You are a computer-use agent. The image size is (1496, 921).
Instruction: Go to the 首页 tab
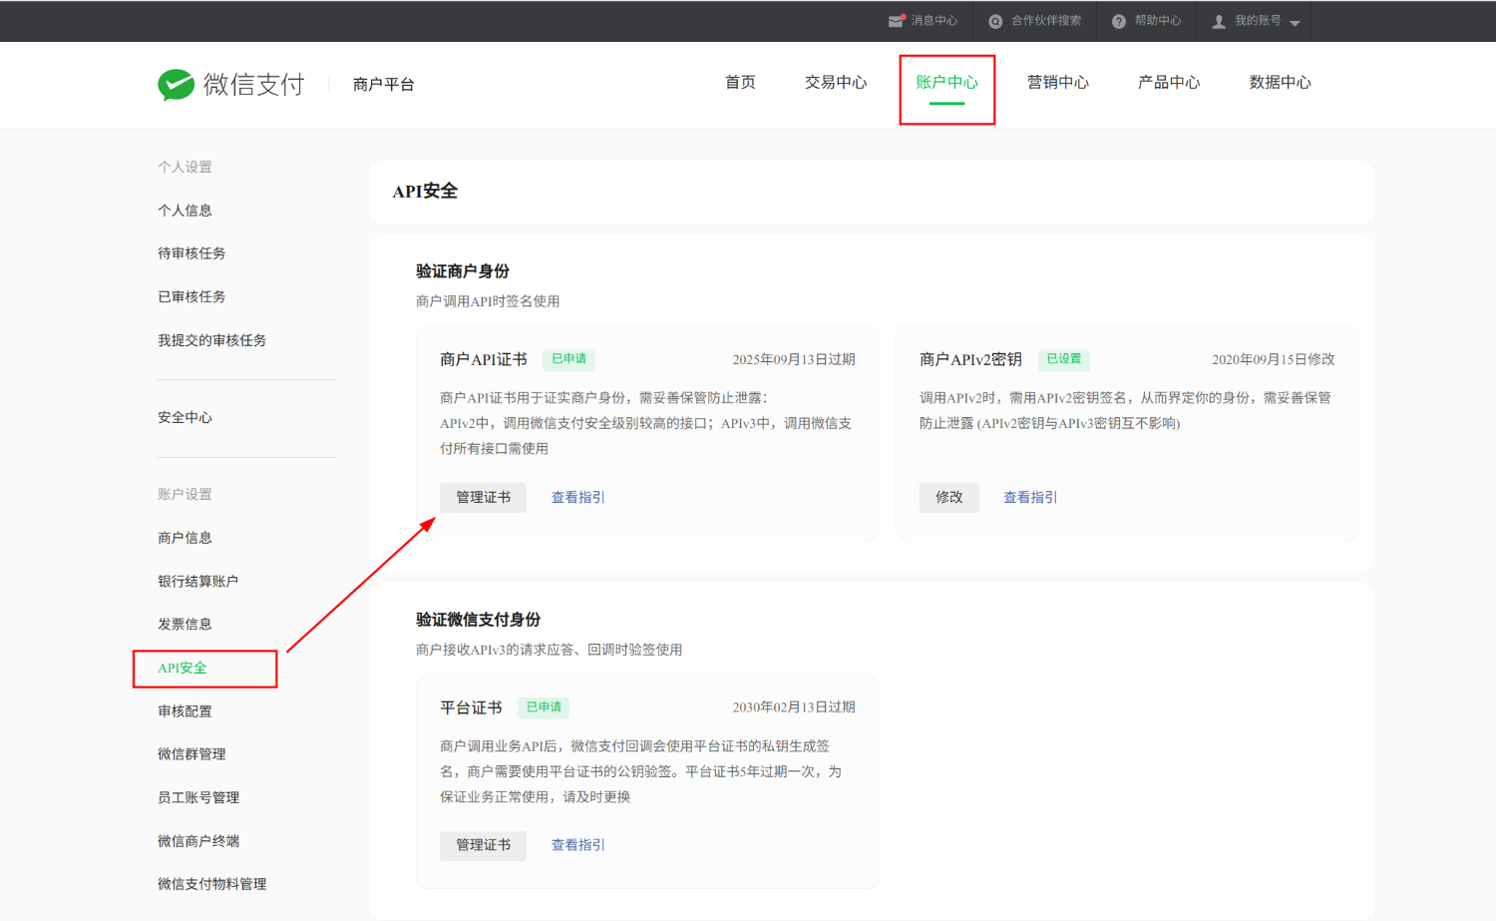click(x=740, y=83)
